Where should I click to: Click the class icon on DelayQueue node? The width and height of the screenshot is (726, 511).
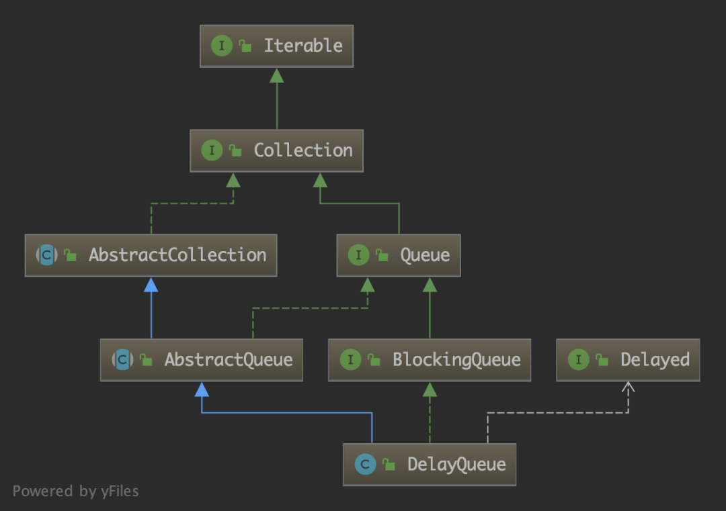coord(365,464)
